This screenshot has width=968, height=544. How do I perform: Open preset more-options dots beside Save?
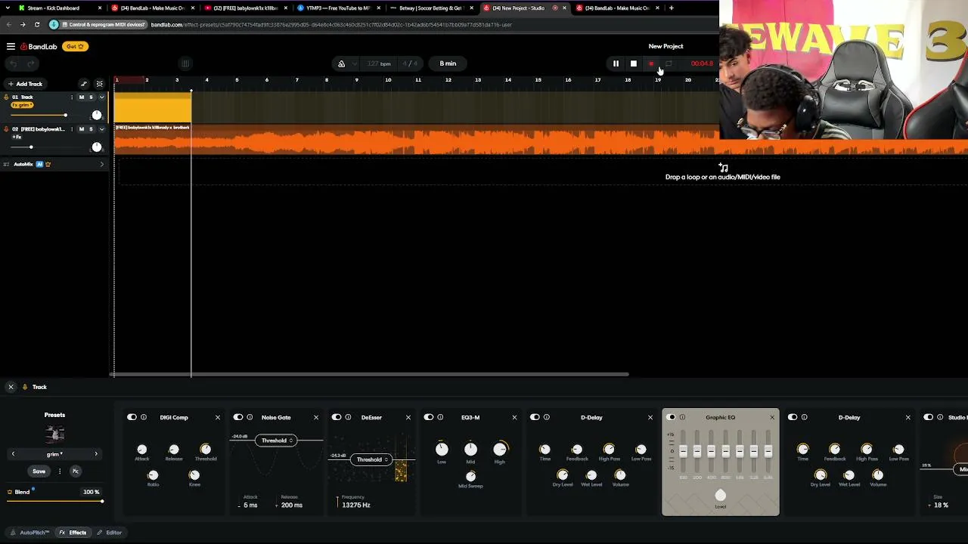pos(59,471)
